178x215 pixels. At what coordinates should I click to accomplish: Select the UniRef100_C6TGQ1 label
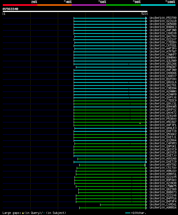[163, 46]
